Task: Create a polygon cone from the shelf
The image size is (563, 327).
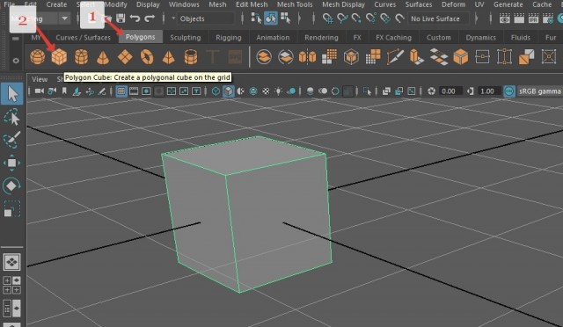Action: (103, 57)
